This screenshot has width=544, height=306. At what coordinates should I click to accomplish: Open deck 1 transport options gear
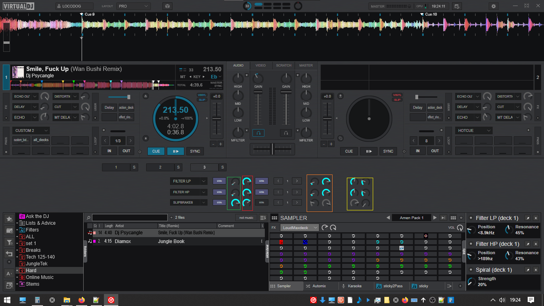140,151
